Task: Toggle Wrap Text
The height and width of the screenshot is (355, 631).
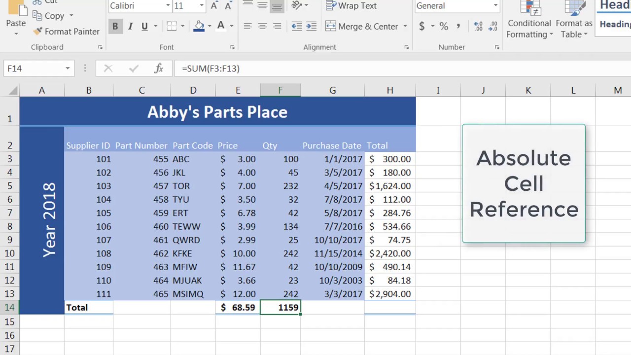Action: click(x=351, y=6)
